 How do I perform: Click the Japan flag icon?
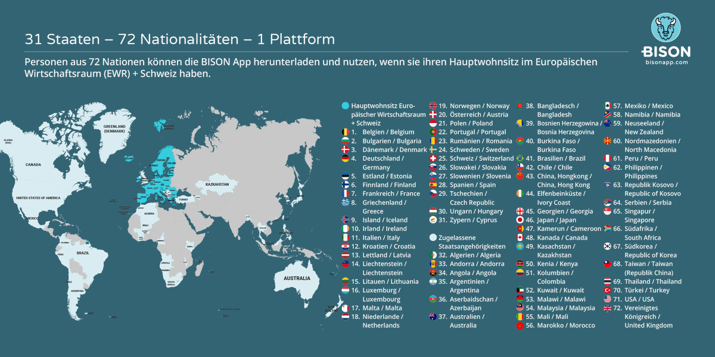520,220
